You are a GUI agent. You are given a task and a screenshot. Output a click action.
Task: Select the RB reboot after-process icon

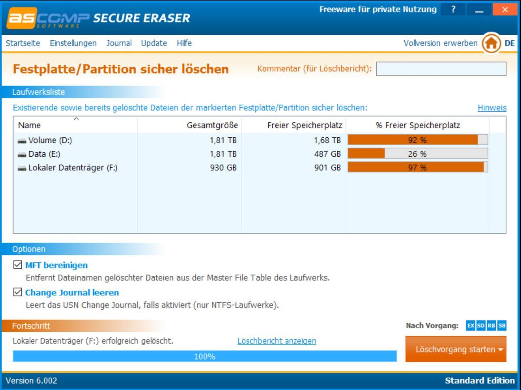491,325
